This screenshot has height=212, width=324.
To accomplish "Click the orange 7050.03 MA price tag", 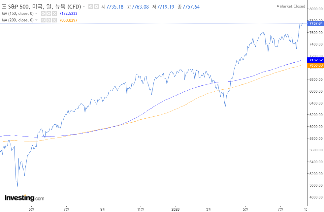I will click(315, 65).
